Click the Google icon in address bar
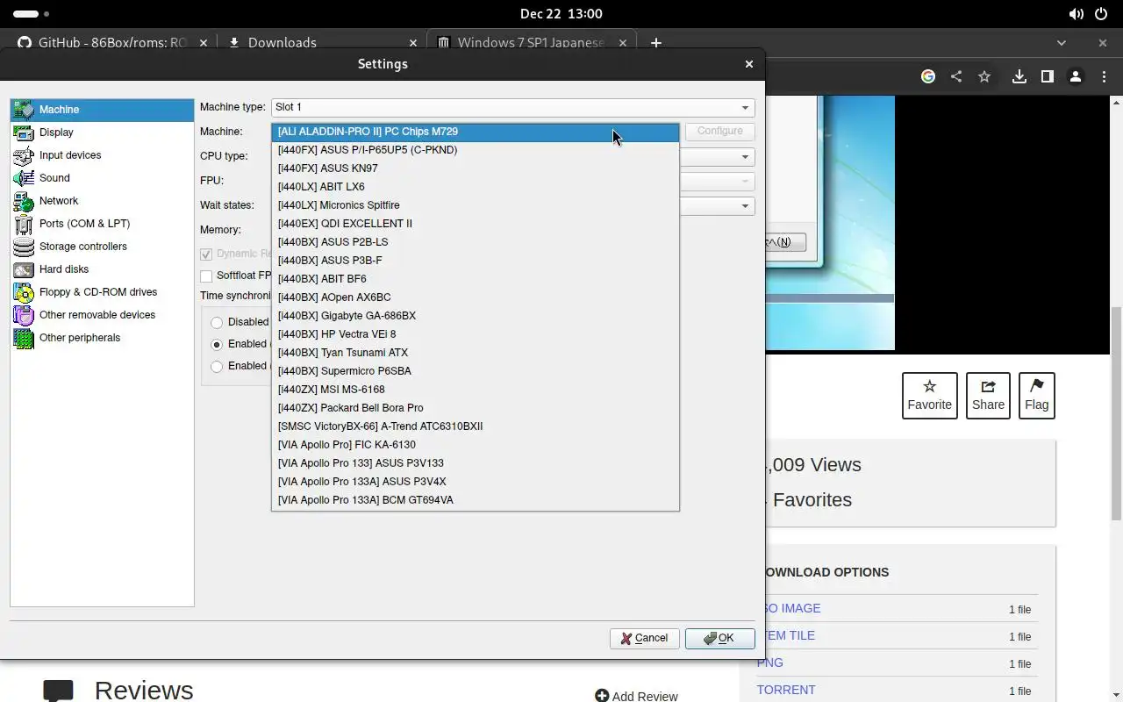 [927, 76]
